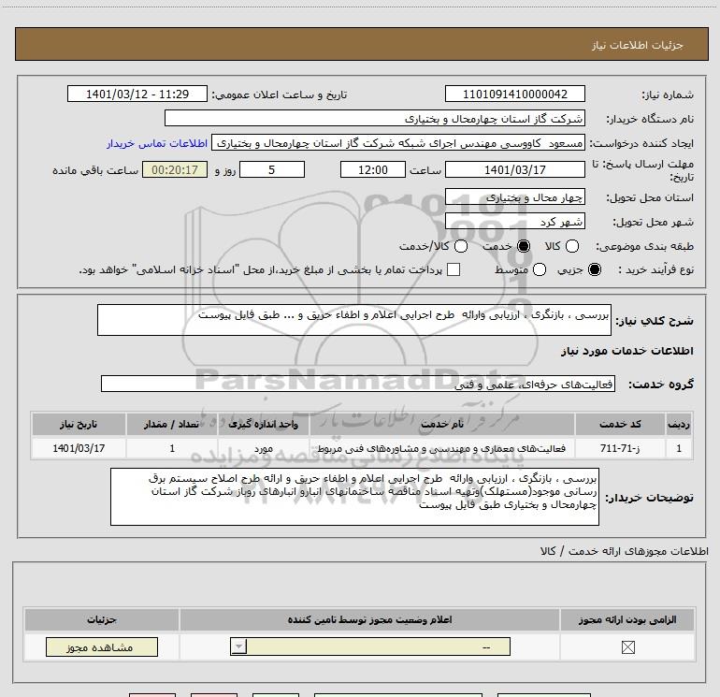720x697 pixels.
Task: Click the buyer notes text area
Action: (354, 497)
